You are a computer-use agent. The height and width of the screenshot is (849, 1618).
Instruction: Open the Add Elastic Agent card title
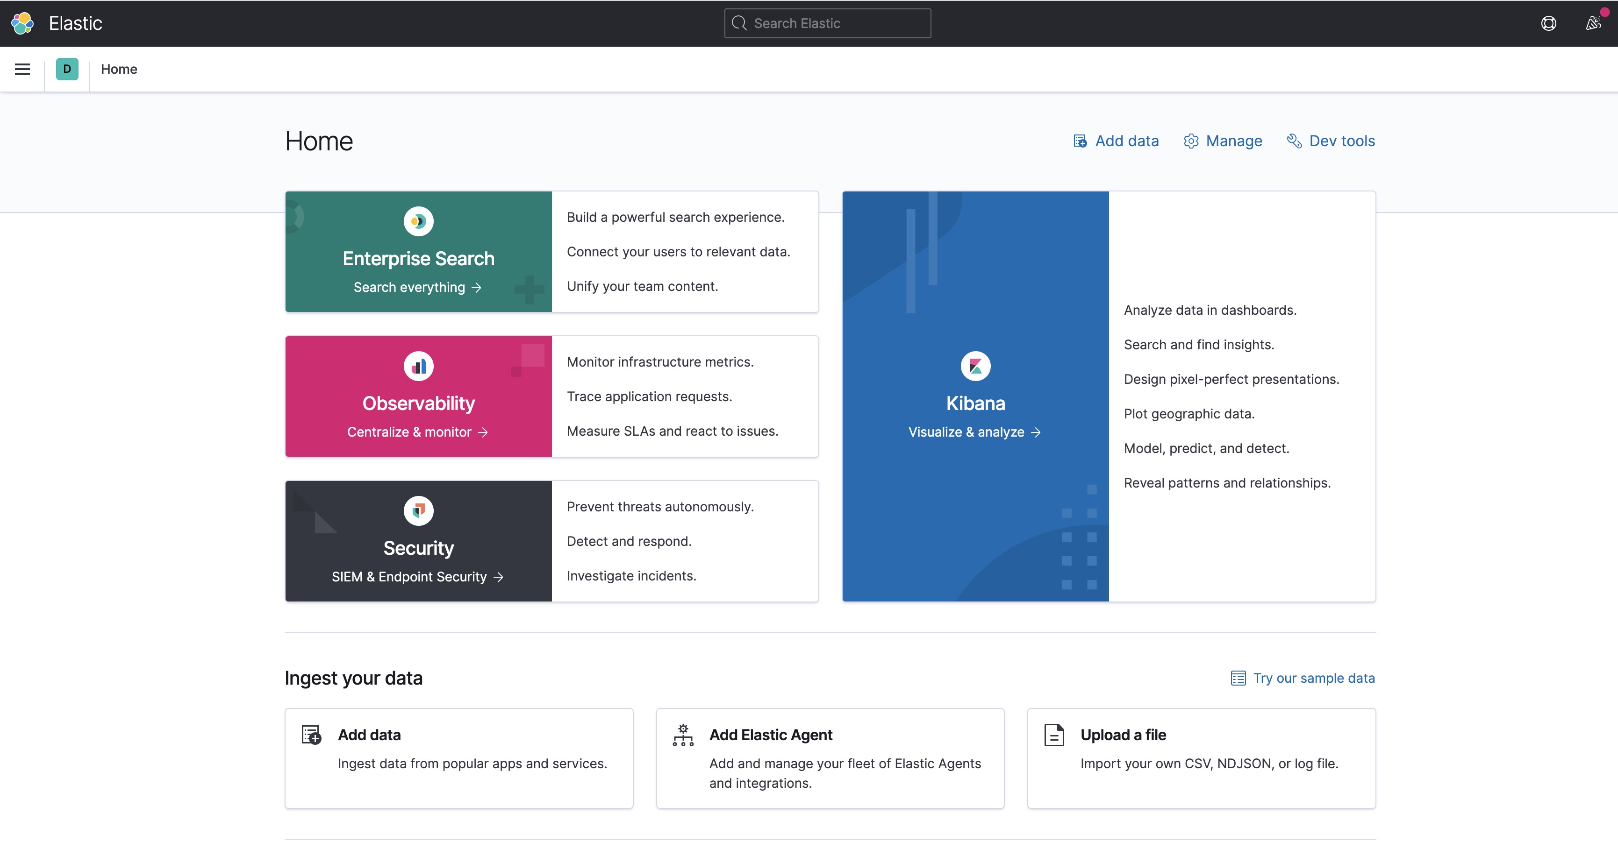click(x=771, y=735)
